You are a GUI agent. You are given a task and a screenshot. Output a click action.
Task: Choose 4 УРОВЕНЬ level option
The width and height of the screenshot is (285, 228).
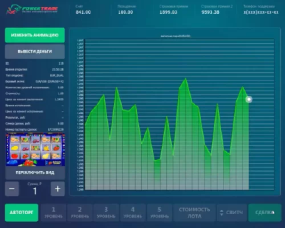tap(132, 213)
